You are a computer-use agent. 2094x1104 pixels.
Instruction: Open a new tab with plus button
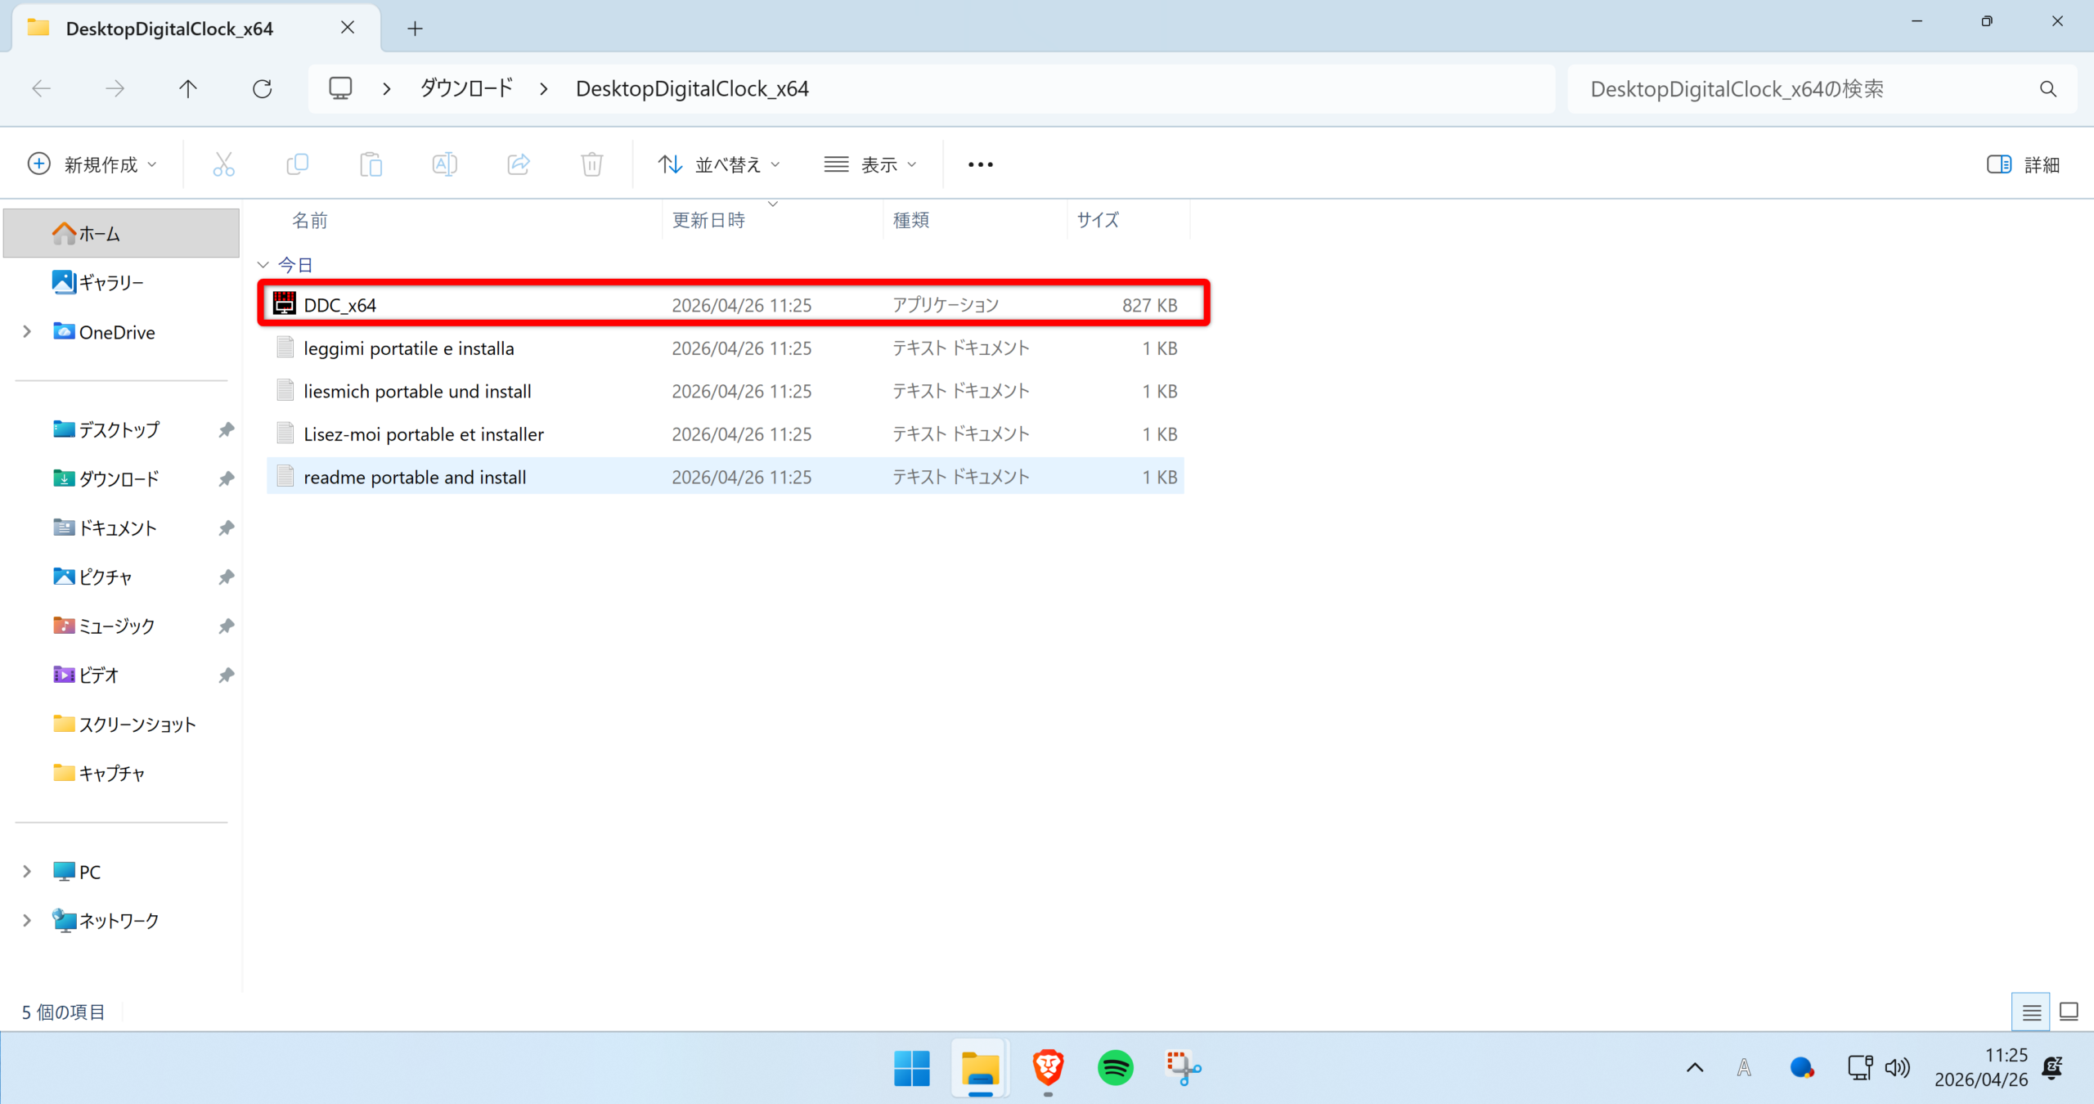(415, 29)
